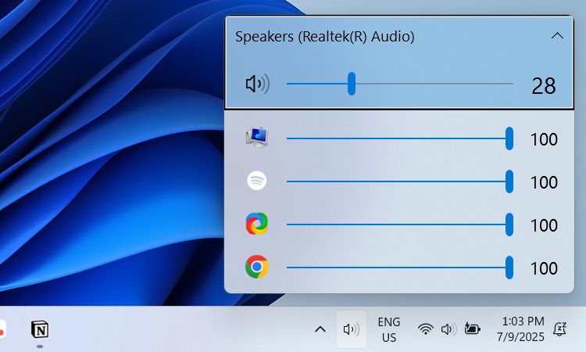Collapse the Speakers device chevron
Viewport: 586px width, 352px height.
pyautogui.click(x=557, y=36)
